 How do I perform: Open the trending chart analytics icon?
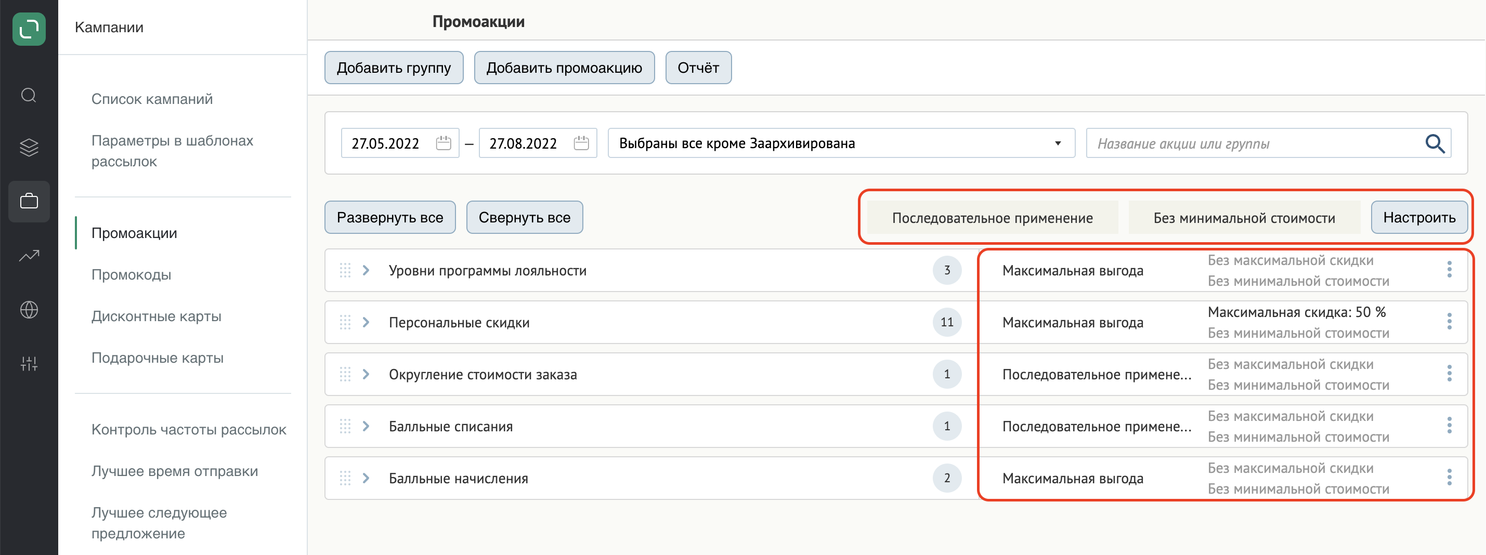[29, 255]
